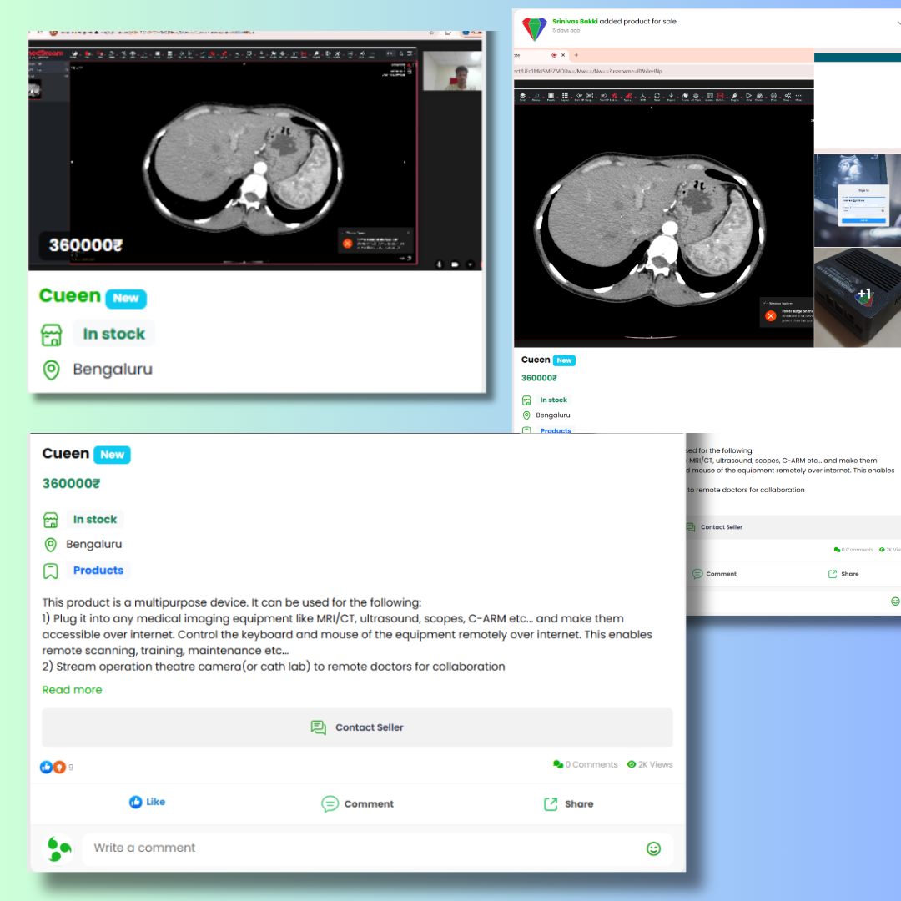Screen dimensions: 901x901
Task: Click the 360000 price overlay on the CT image
Action: [x=86, y=245]
